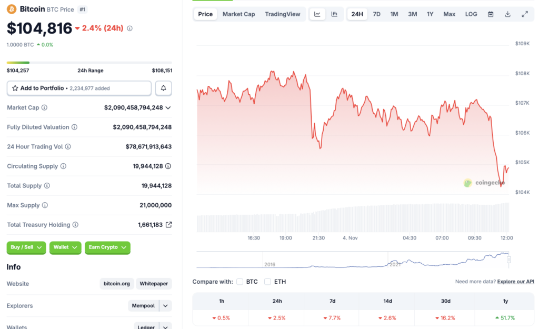Open the calendar date picker icon
This screenshot has width=539, height=329.
[490, 14]
